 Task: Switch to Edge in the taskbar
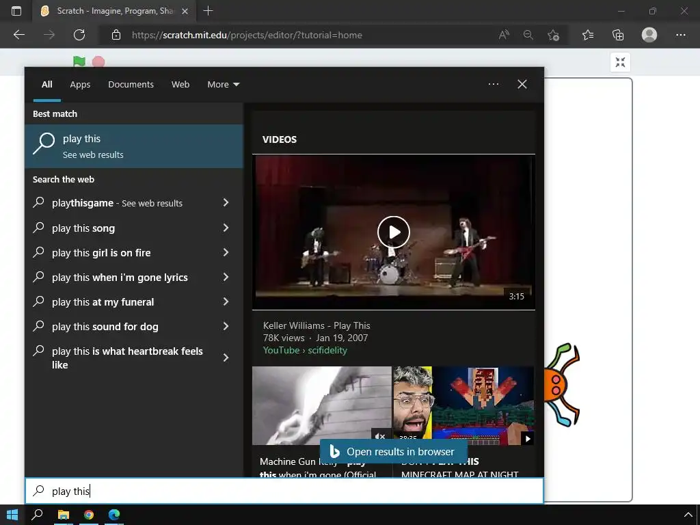tap(114, 515)
